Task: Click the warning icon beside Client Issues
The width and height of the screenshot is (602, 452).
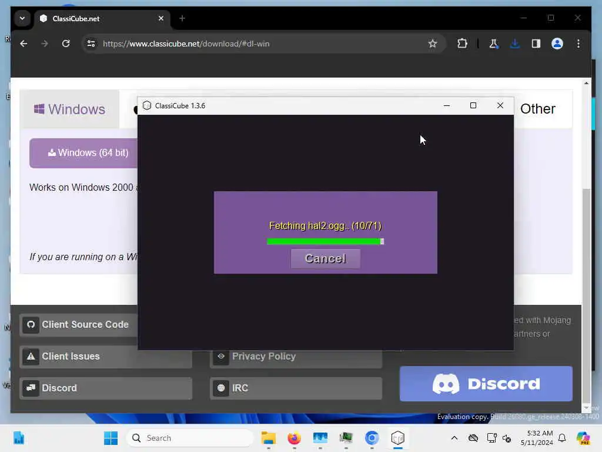Action: click(31, 356)
